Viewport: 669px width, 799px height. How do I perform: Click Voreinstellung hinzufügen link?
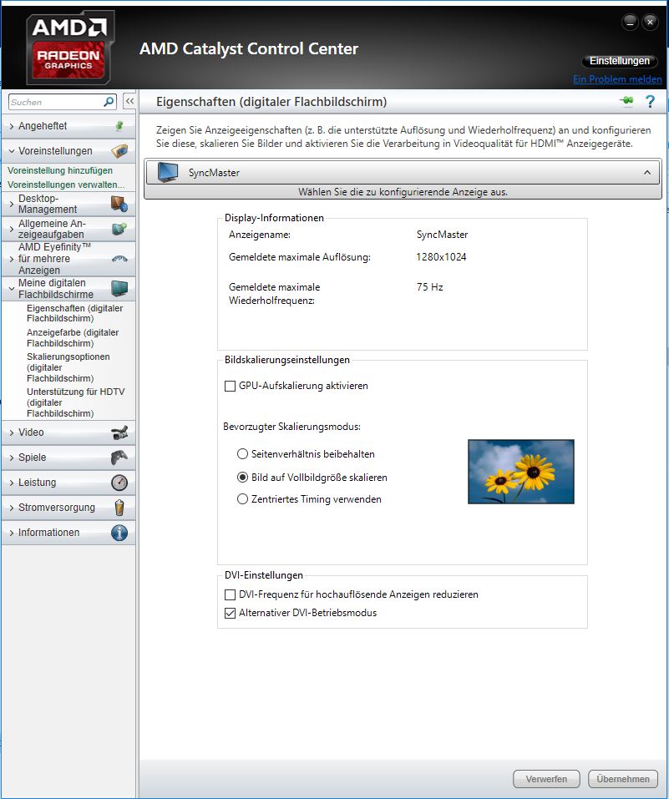pyautogui.click(x=60, y=170)
